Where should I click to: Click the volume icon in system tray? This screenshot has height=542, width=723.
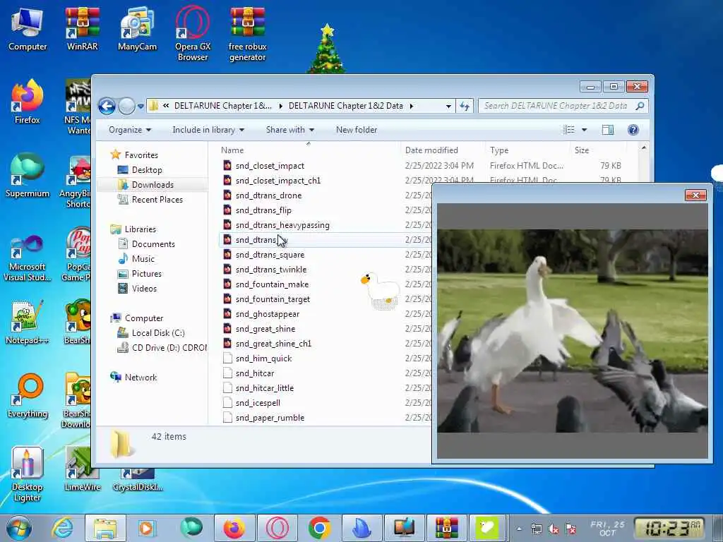pyautogui.click(x=554, y=529)
